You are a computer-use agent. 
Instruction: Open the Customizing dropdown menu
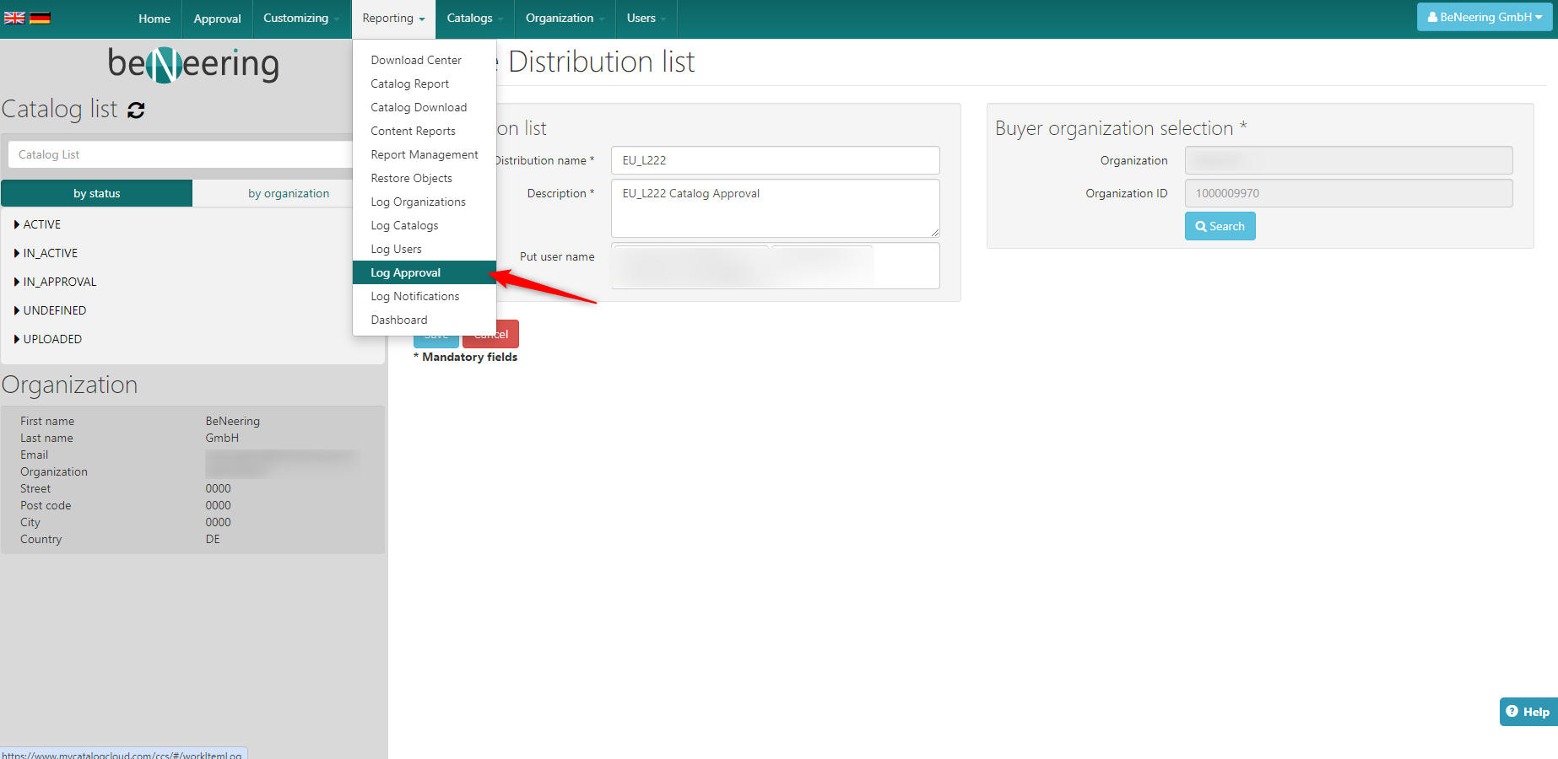301,19
